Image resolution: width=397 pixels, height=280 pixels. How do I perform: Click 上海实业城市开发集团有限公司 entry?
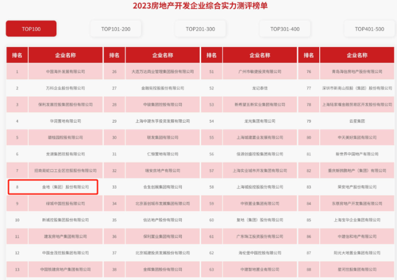(260, 171)
